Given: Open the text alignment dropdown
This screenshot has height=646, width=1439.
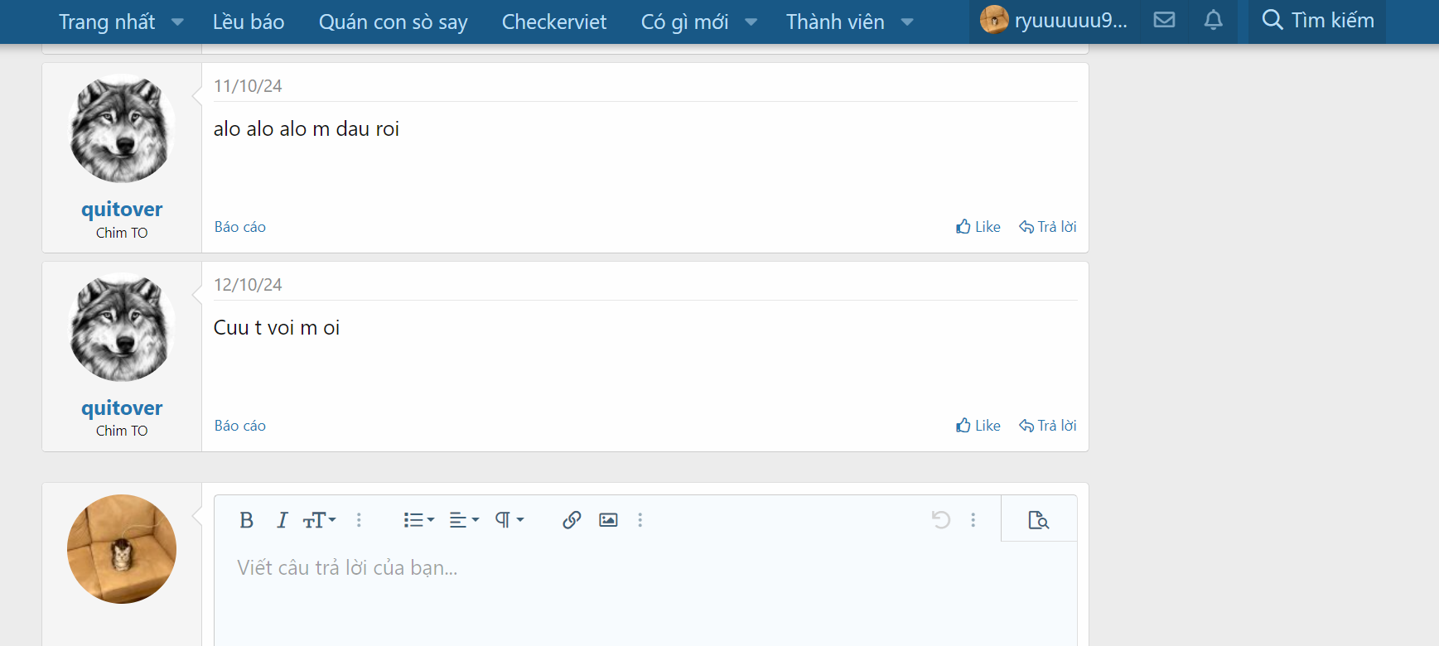Looking at the screenshot, I should (x=463, y=520).
